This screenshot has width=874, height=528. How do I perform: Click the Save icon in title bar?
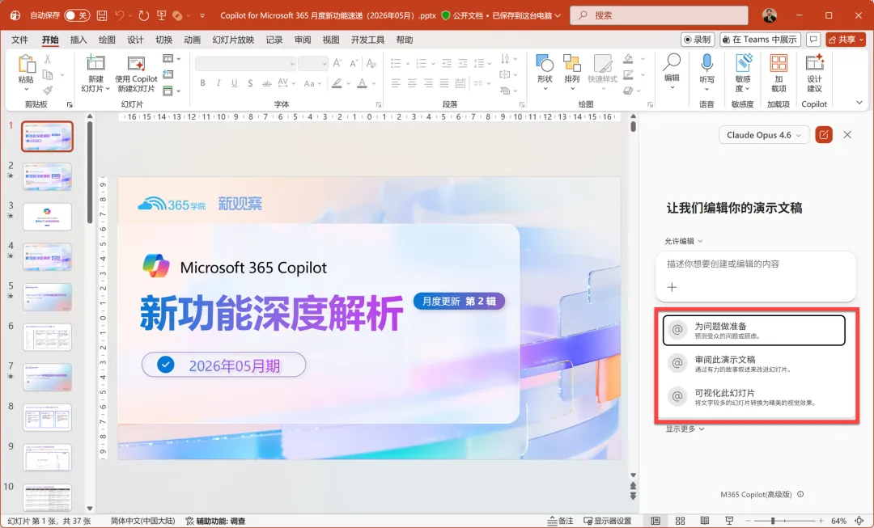coord(102,15)
